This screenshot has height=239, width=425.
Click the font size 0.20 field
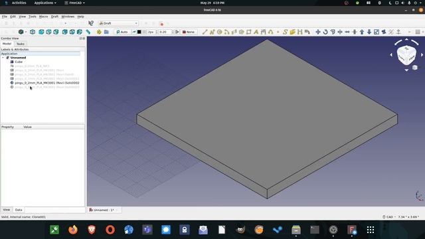[165, 32]
